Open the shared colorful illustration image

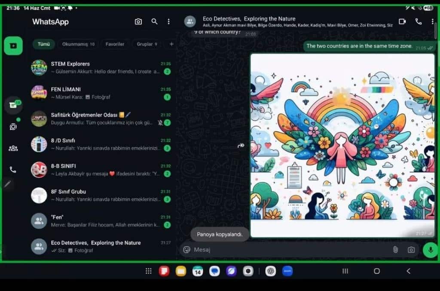pos(342,145)
